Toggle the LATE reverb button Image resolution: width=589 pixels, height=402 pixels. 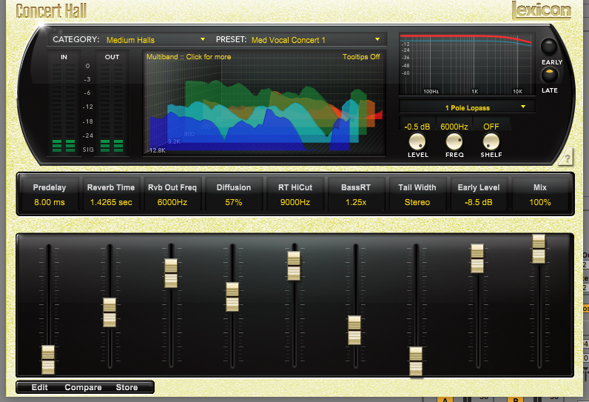(x=549, y=74)
